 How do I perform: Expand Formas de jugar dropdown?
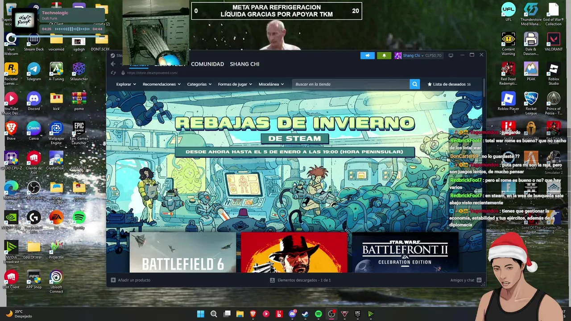tap(235, 84)
